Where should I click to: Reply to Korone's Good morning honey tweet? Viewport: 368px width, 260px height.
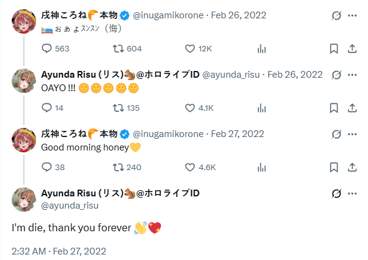click(47, 167)
